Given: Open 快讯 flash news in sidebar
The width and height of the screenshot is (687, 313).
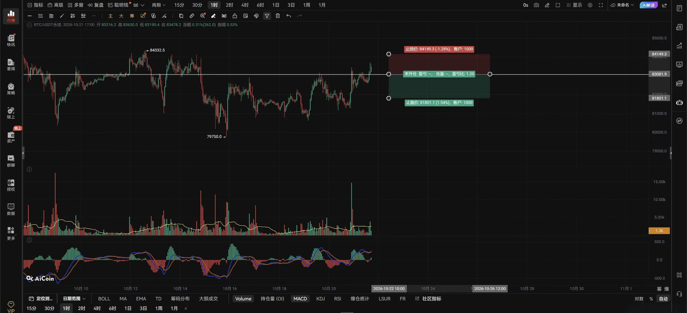Looking at the screenshot, I should pyautogui.click(x=11, y=40).
